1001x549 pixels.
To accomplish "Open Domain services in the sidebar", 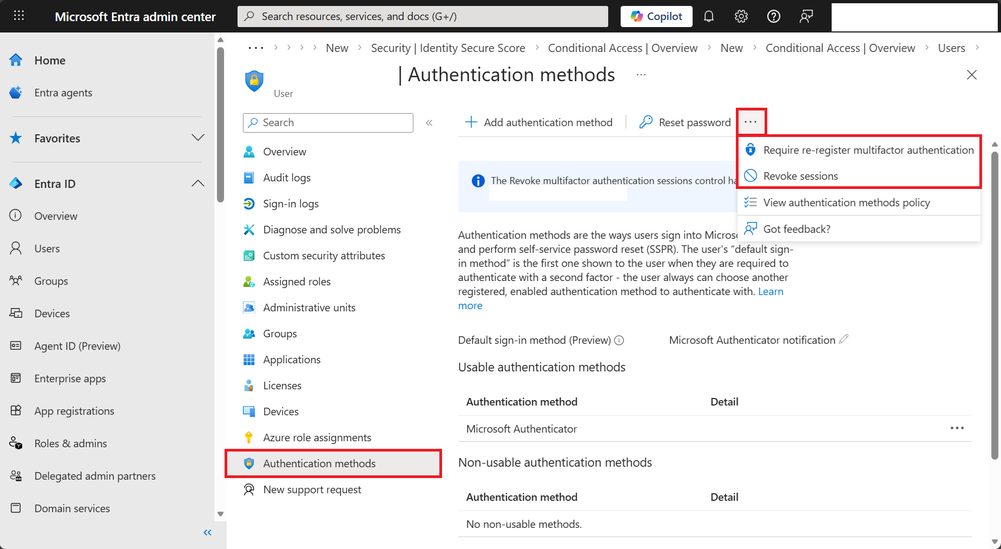I will click(x=72, y=508).
